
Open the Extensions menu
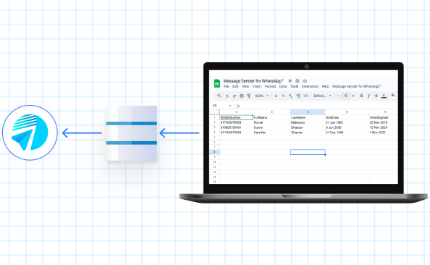(310, 86)
